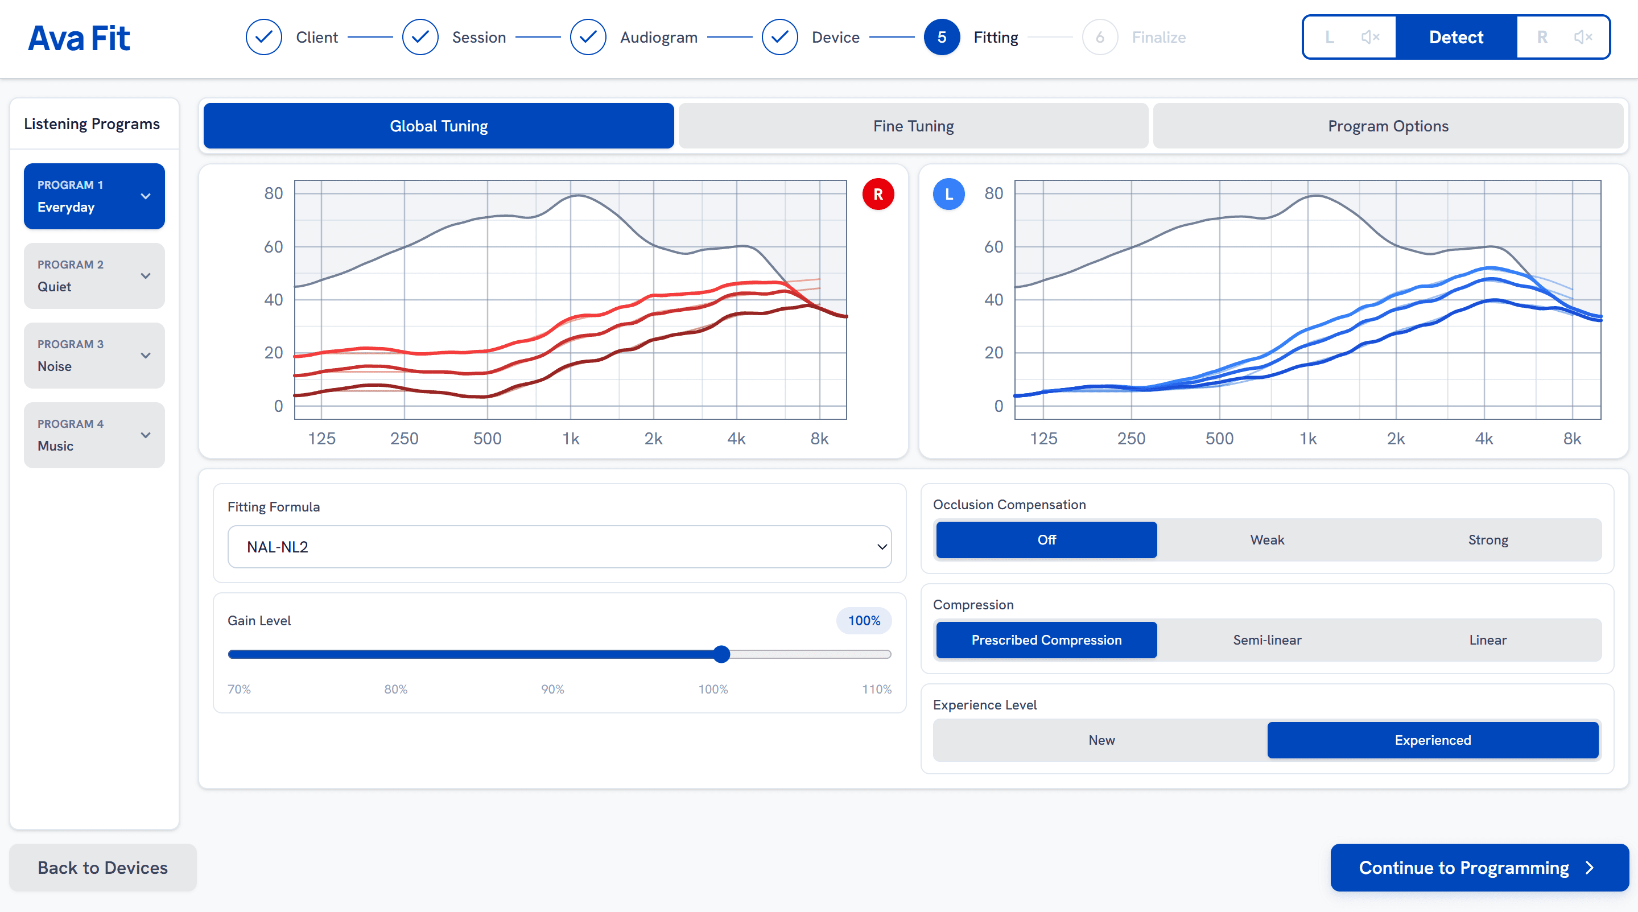Click the Finalize step label
Screen dimensions: 1638x912
1158,38
